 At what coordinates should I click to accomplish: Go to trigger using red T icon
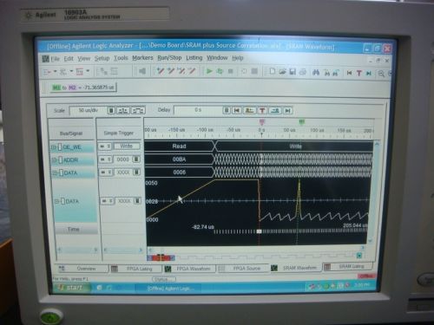[x=359, y=73]
